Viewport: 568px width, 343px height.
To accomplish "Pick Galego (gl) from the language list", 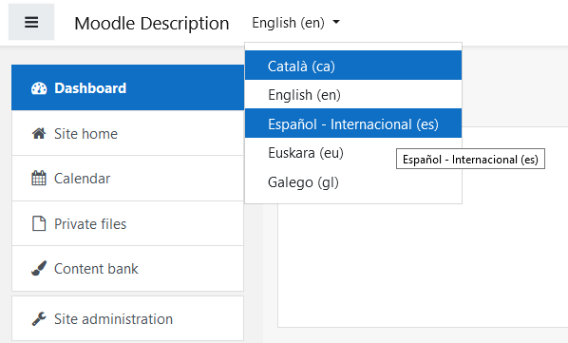I will [x=353, y=181].
